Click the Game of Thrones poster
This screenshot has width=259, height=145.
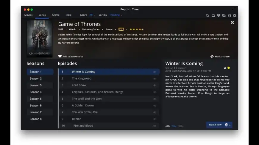point(40,39)
